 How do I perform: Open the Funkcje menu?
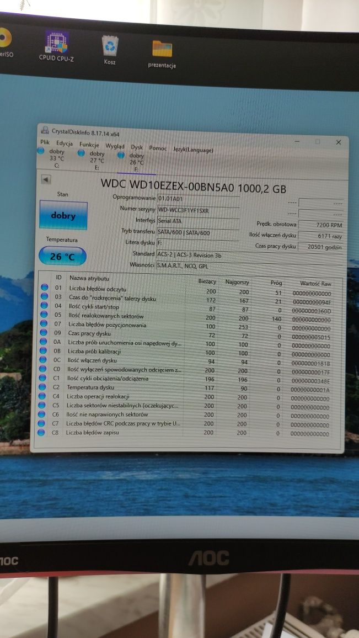tap(89, 145)
